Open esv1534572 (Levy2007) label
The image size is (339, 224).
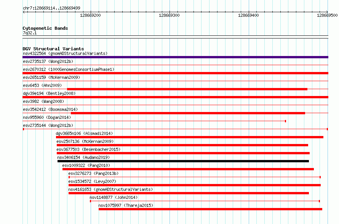tap(92, 181)
